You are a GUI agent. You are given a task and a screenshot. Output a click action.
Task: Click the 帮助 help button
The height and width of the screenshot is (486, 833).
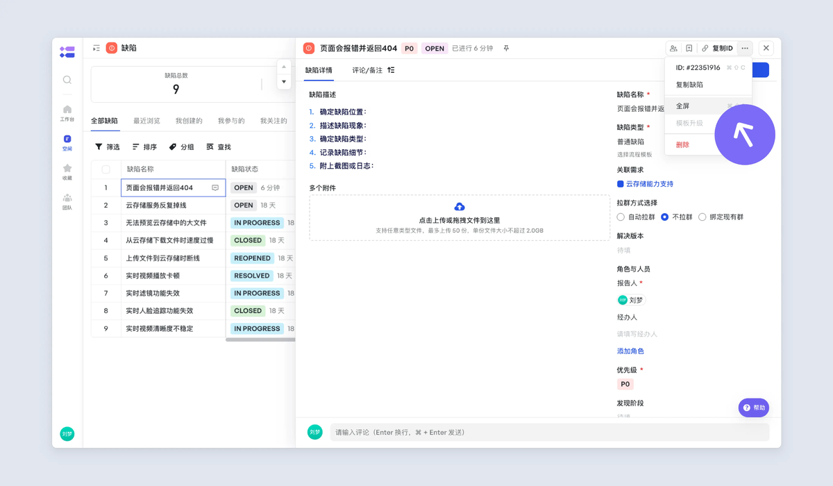tap(754, 408)
